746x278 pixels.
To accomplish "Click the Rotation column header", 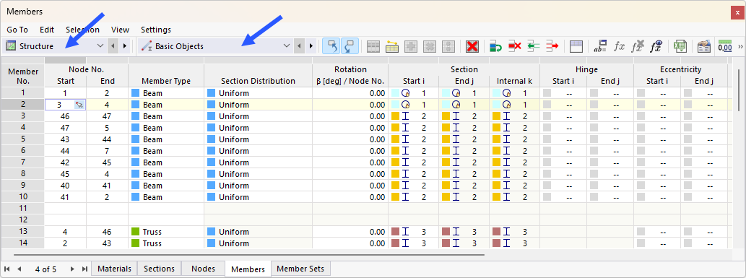I will tap(350, 75).
